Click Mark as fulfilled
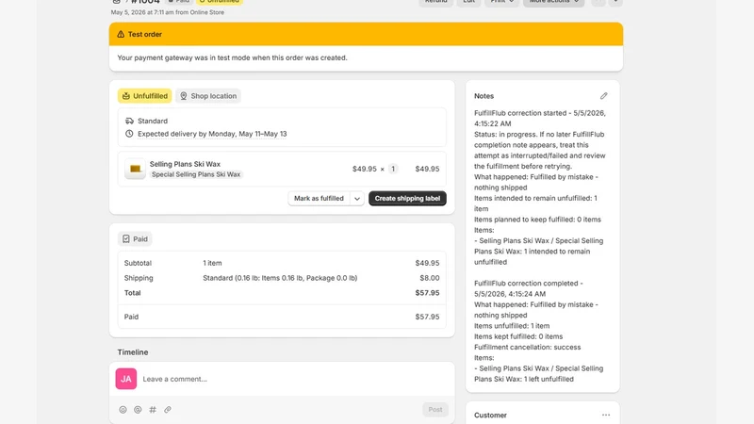 coord(319,199)
